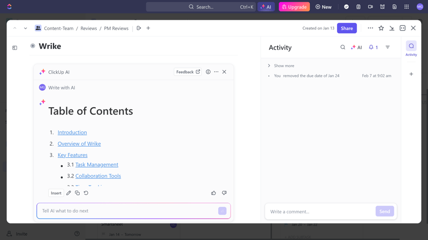Click the pink Upgrade button
Image resolution: width=428 pixels, height=240 pixels.
(294, 7)
